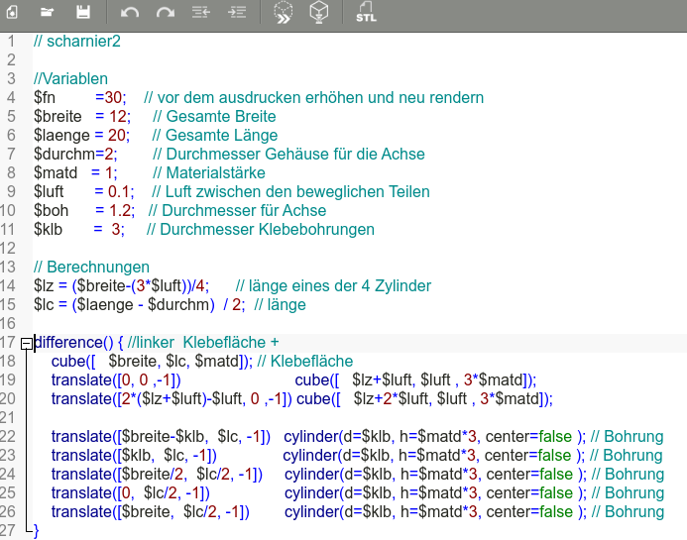Screen dimensions: 687x540
Task: Click line number 12 in gutter
Action: point(8,249)
